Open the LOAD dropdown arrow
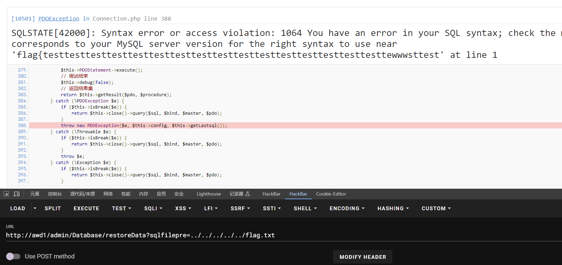Screen dimensions: 562x265 click(x=35, y=208)
